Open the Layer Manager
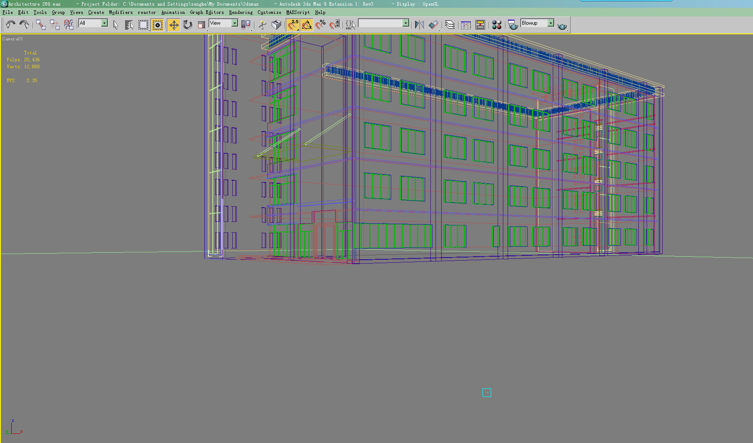Viewport: 753px width, 443px height. click(450, 25)
